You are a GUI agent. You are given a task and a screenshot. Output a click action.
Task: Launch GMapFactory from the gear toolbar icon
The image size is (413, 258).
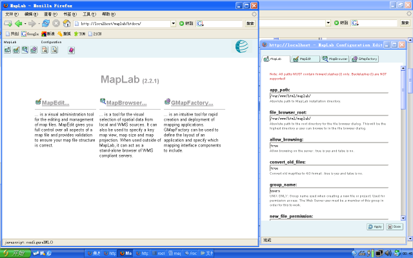[x=34, y=50]
